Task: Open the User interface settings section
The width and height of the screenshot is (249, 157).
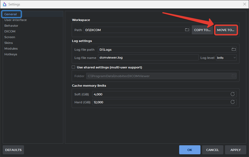Action: tap(16, 20)
